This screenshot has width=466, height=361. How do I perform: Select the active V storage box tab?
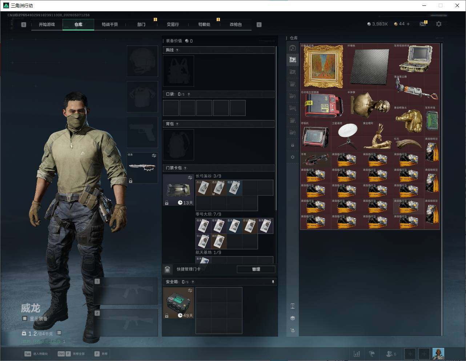click(x=293, y=60)
